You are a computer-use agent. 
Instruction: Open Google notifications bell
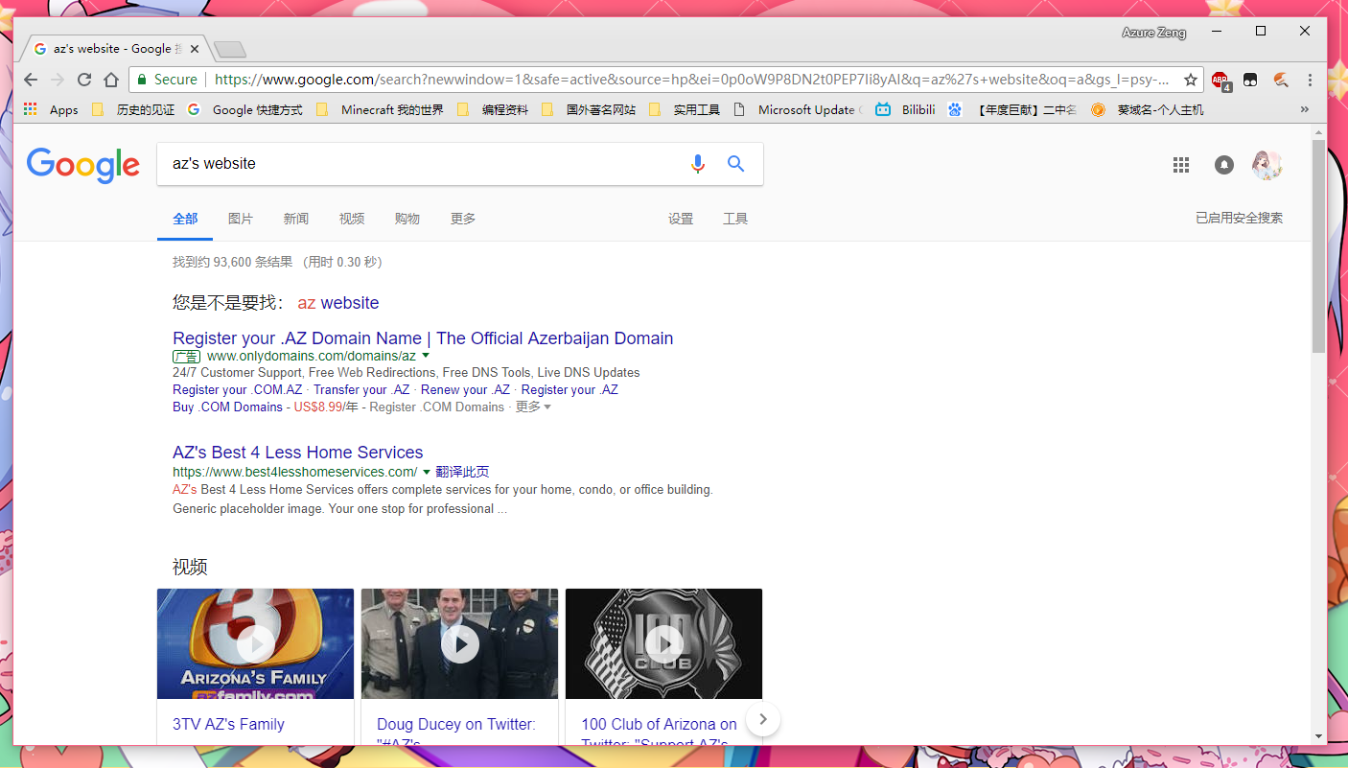(1224, 165)
